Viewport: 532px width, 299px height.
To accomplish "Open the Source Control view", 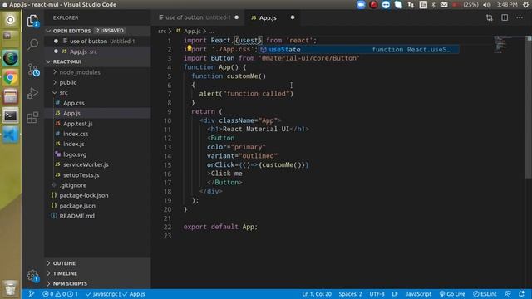I will pyautogui.click(x=33, y=70).
